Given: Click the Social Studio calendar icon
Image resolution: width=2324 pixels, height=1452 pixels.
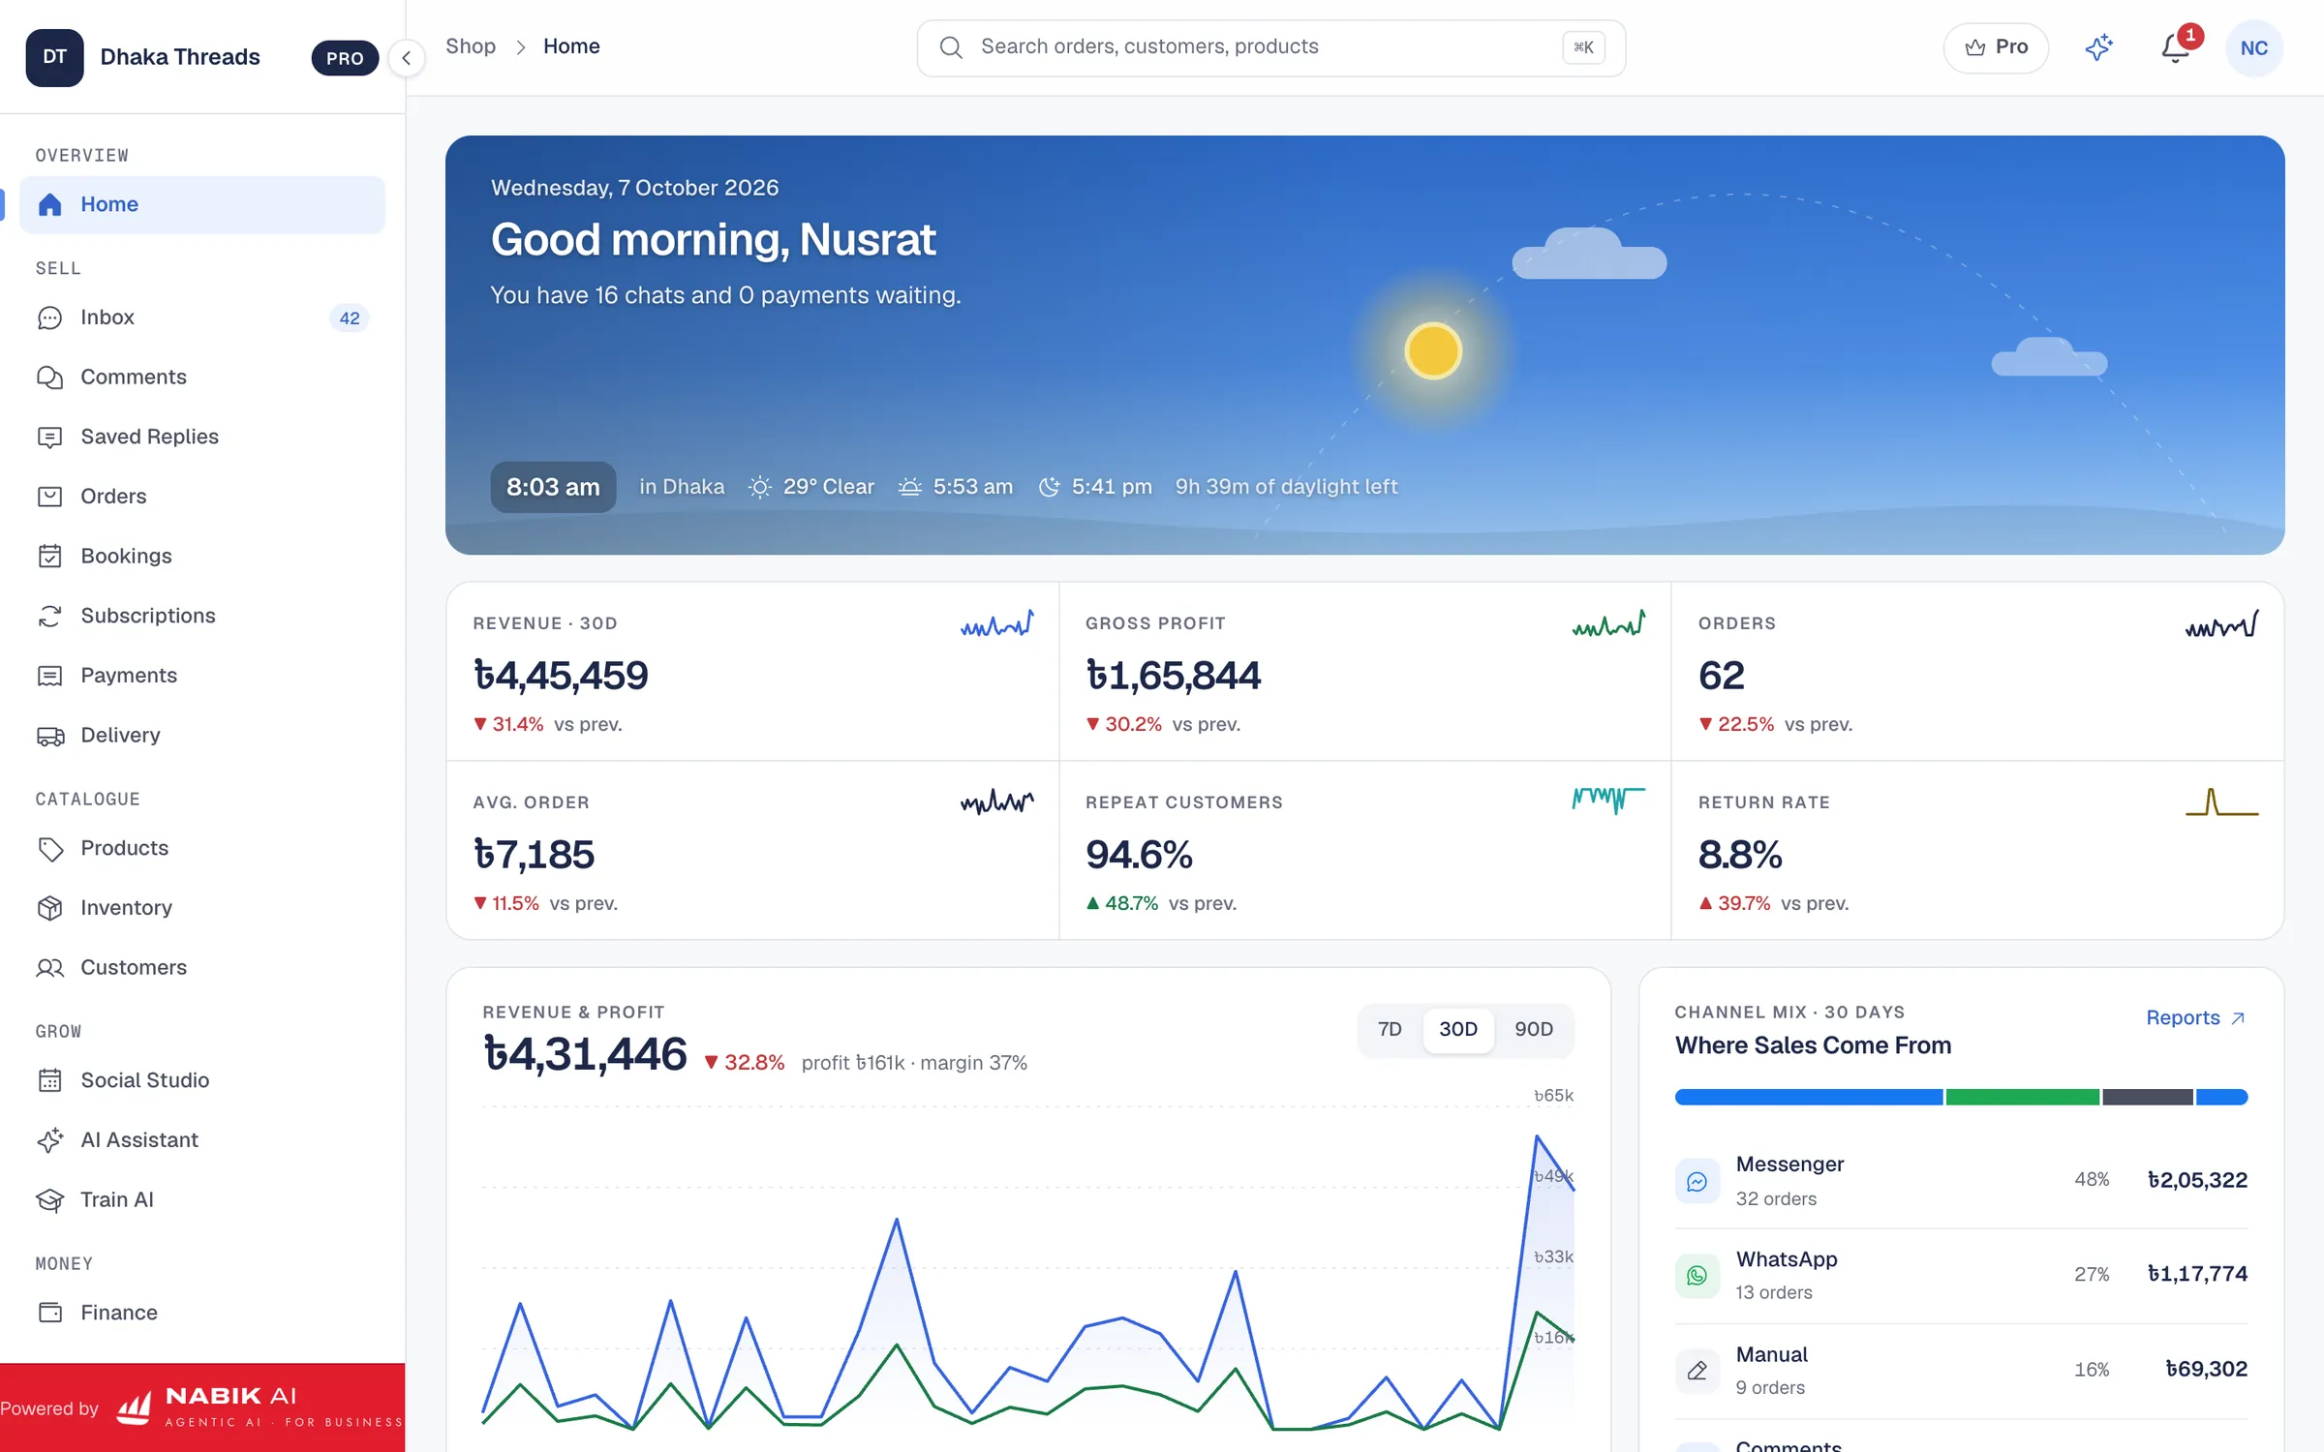Looking at the screenshot, I should click(x=49, y=1080).
